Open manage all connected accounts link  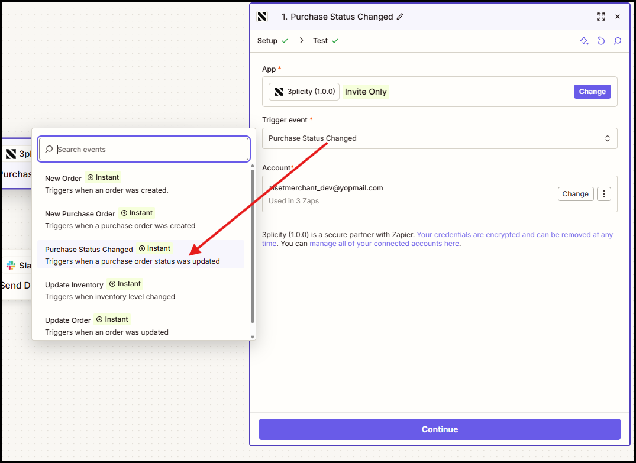point(384,244)
